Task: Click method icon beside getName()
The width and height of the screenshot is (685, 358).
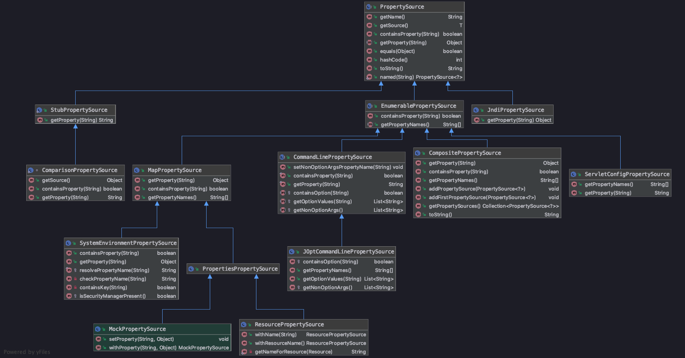Action: point(369,17)
